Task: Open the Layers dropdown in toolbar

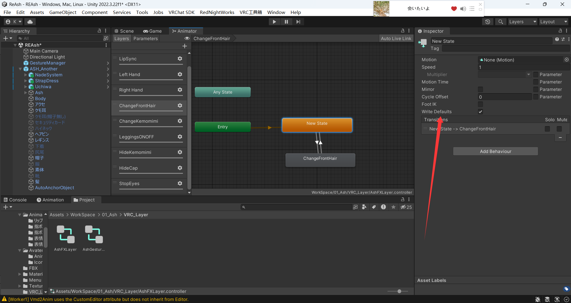Action: point(523,22)
